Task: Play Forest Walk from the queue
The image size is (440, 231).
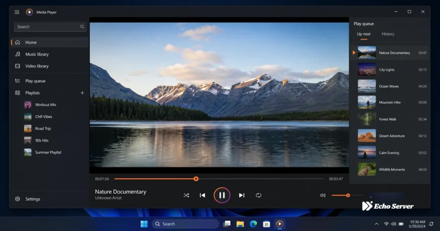Action: (x=390, y=119)
